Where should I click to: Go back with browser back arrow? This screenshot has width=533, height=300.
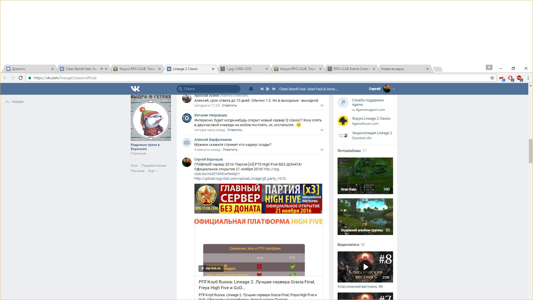[x=5, y=78]
